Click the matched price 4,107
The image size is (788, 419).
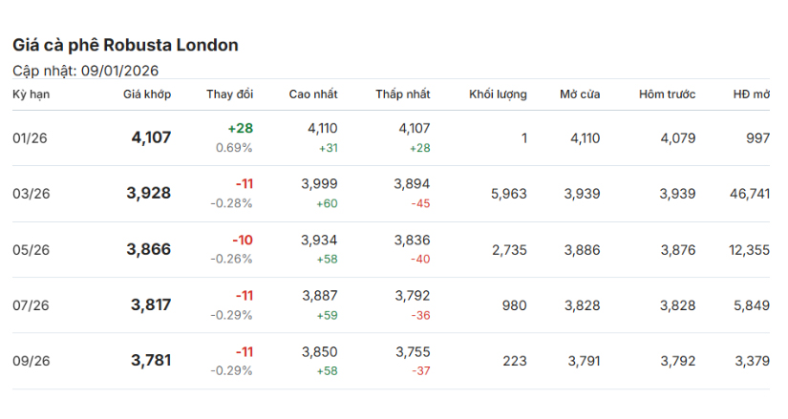click(151, 137)
